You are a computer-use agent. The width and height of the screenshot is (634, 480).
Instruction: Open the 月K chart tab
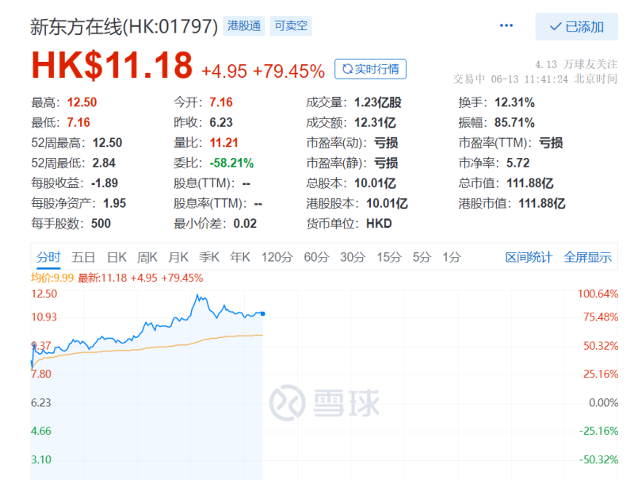click(178, 257)
